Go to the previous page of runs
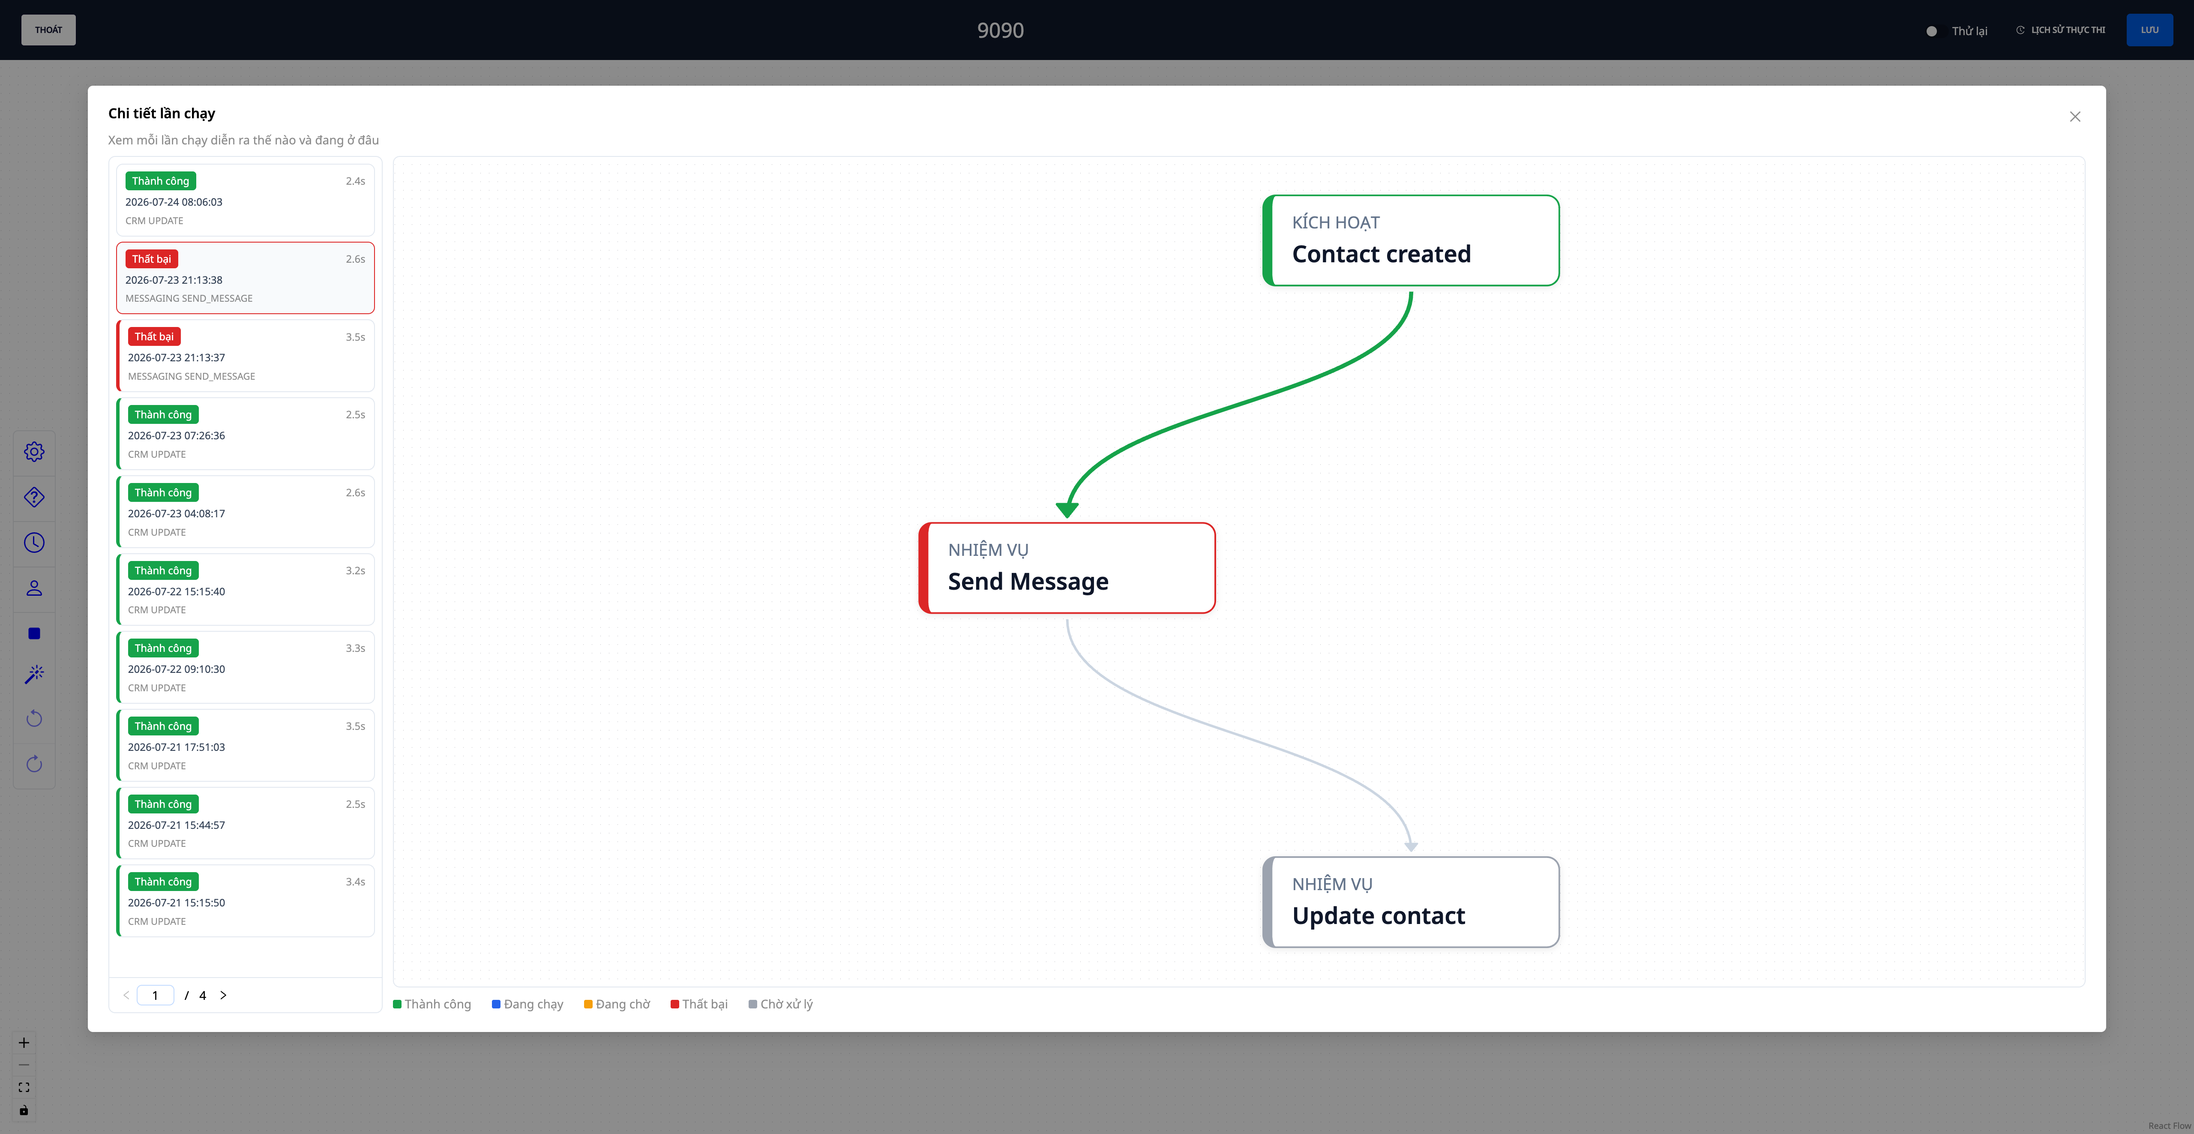Viewport: 2194px width, 1134px height. 126,995
